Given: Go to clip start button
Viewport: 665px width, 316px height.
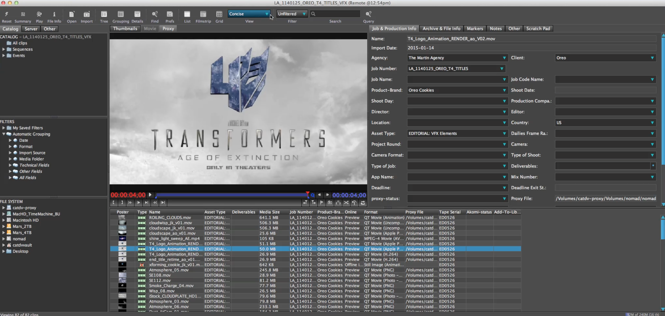Looking at the screenshot, I should click(130, 203).
